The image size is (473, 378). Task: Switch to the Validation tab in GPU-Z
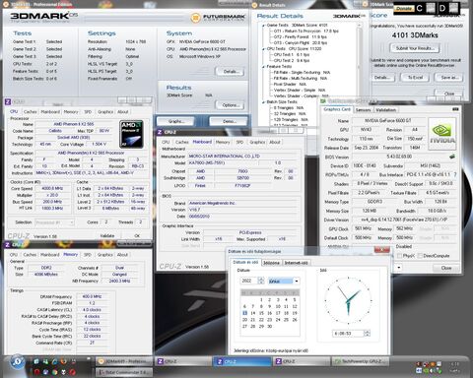click(386, 110)
